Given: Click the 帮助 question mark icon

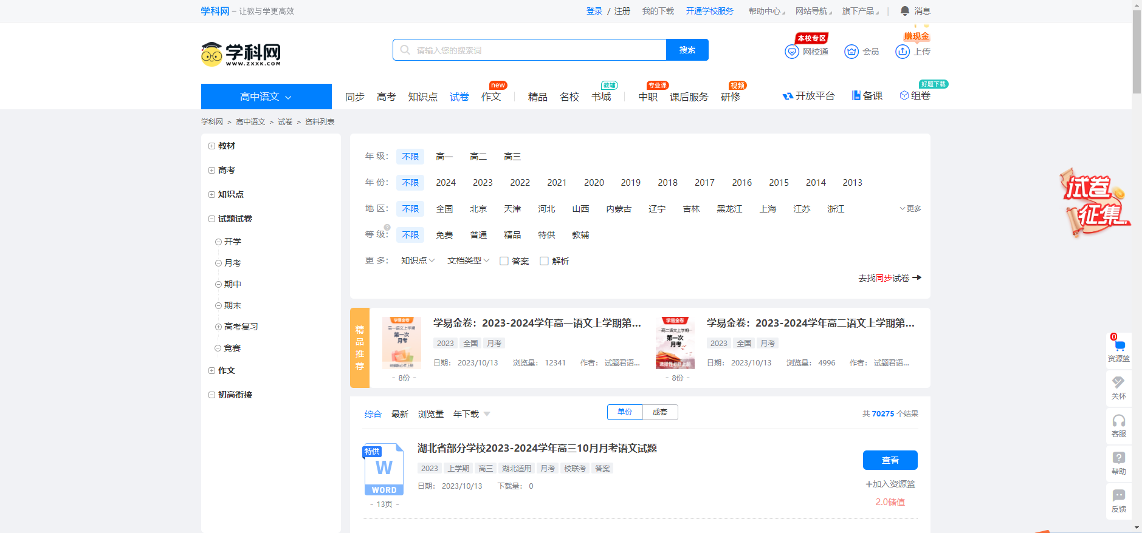Looking at the screenshot, I should pyautogui.click(x=1119, y=458).
